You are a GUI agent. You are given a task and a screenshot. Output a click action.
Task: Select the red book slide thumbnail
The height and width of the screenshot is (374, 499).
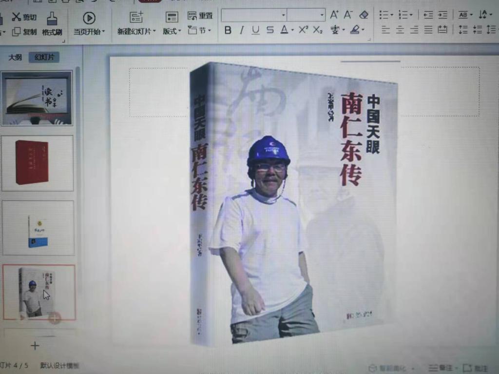[x=37, y=163]
